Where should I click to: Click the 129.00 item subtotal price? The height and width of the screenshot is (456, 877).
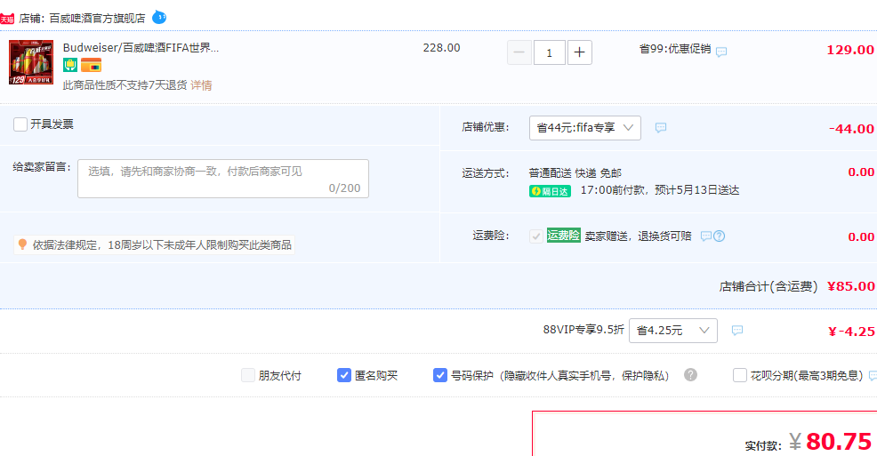pos(850,50)
